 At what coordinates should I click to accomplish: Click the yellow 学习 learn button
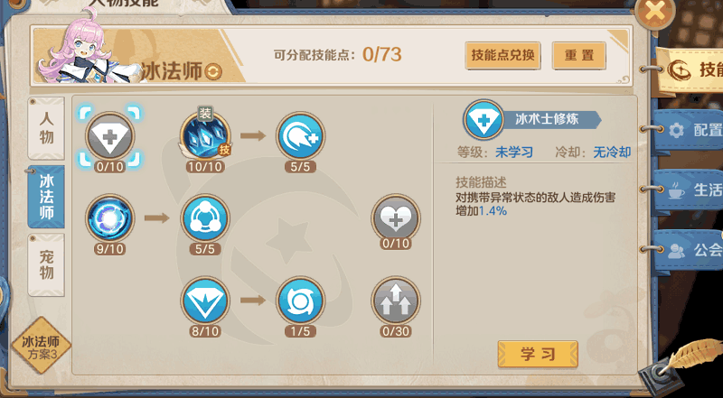tap(538, 354)
